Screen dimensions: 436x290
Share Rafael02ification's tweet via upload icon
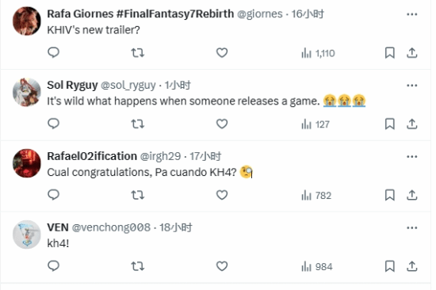(411, 195)
